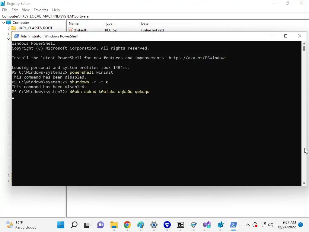Open the shield checkmark app on the taskbar
The width and height of the screenshot is (309, 232).
194,225
